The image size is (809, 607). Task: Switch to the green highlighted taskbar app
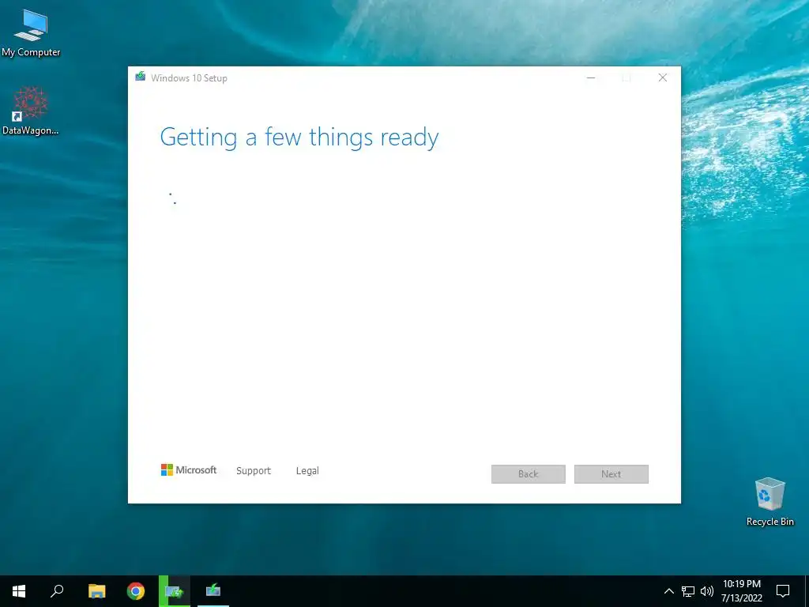tap(175, 591)
